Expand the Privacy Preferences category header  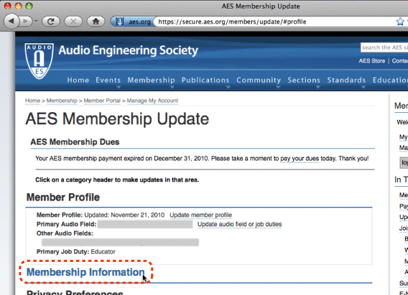(x=75, y=292)
